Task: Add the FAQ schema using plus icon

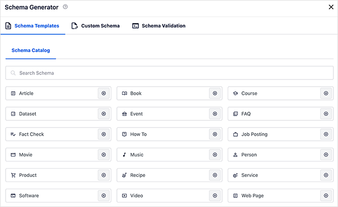Action: (x=326, y=114)
